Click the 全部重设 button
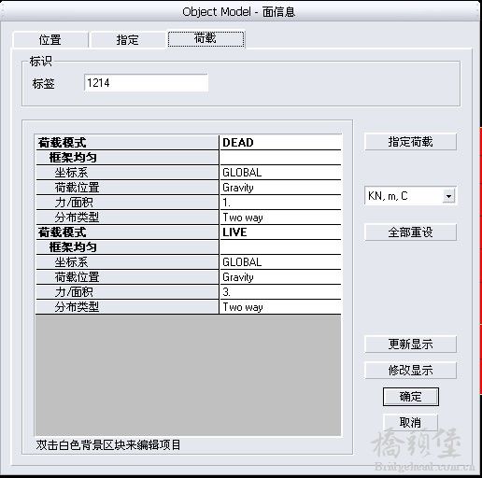The height and width of the screenshot is (478, 482). tap(410, 232)
